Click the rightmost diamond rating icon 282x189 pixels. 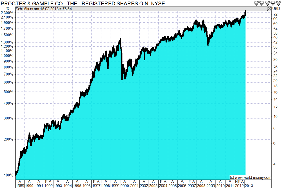[x=278, y=3]
